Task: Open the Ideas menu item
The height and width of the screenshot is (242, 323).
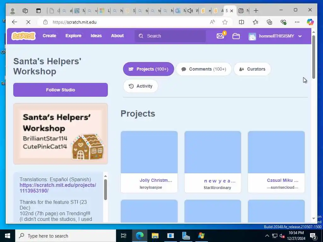Action: pyautogui.click(x=96, y=36)
